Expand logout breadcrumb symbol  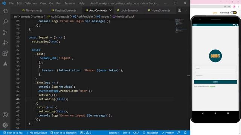[x=103, y=16]
